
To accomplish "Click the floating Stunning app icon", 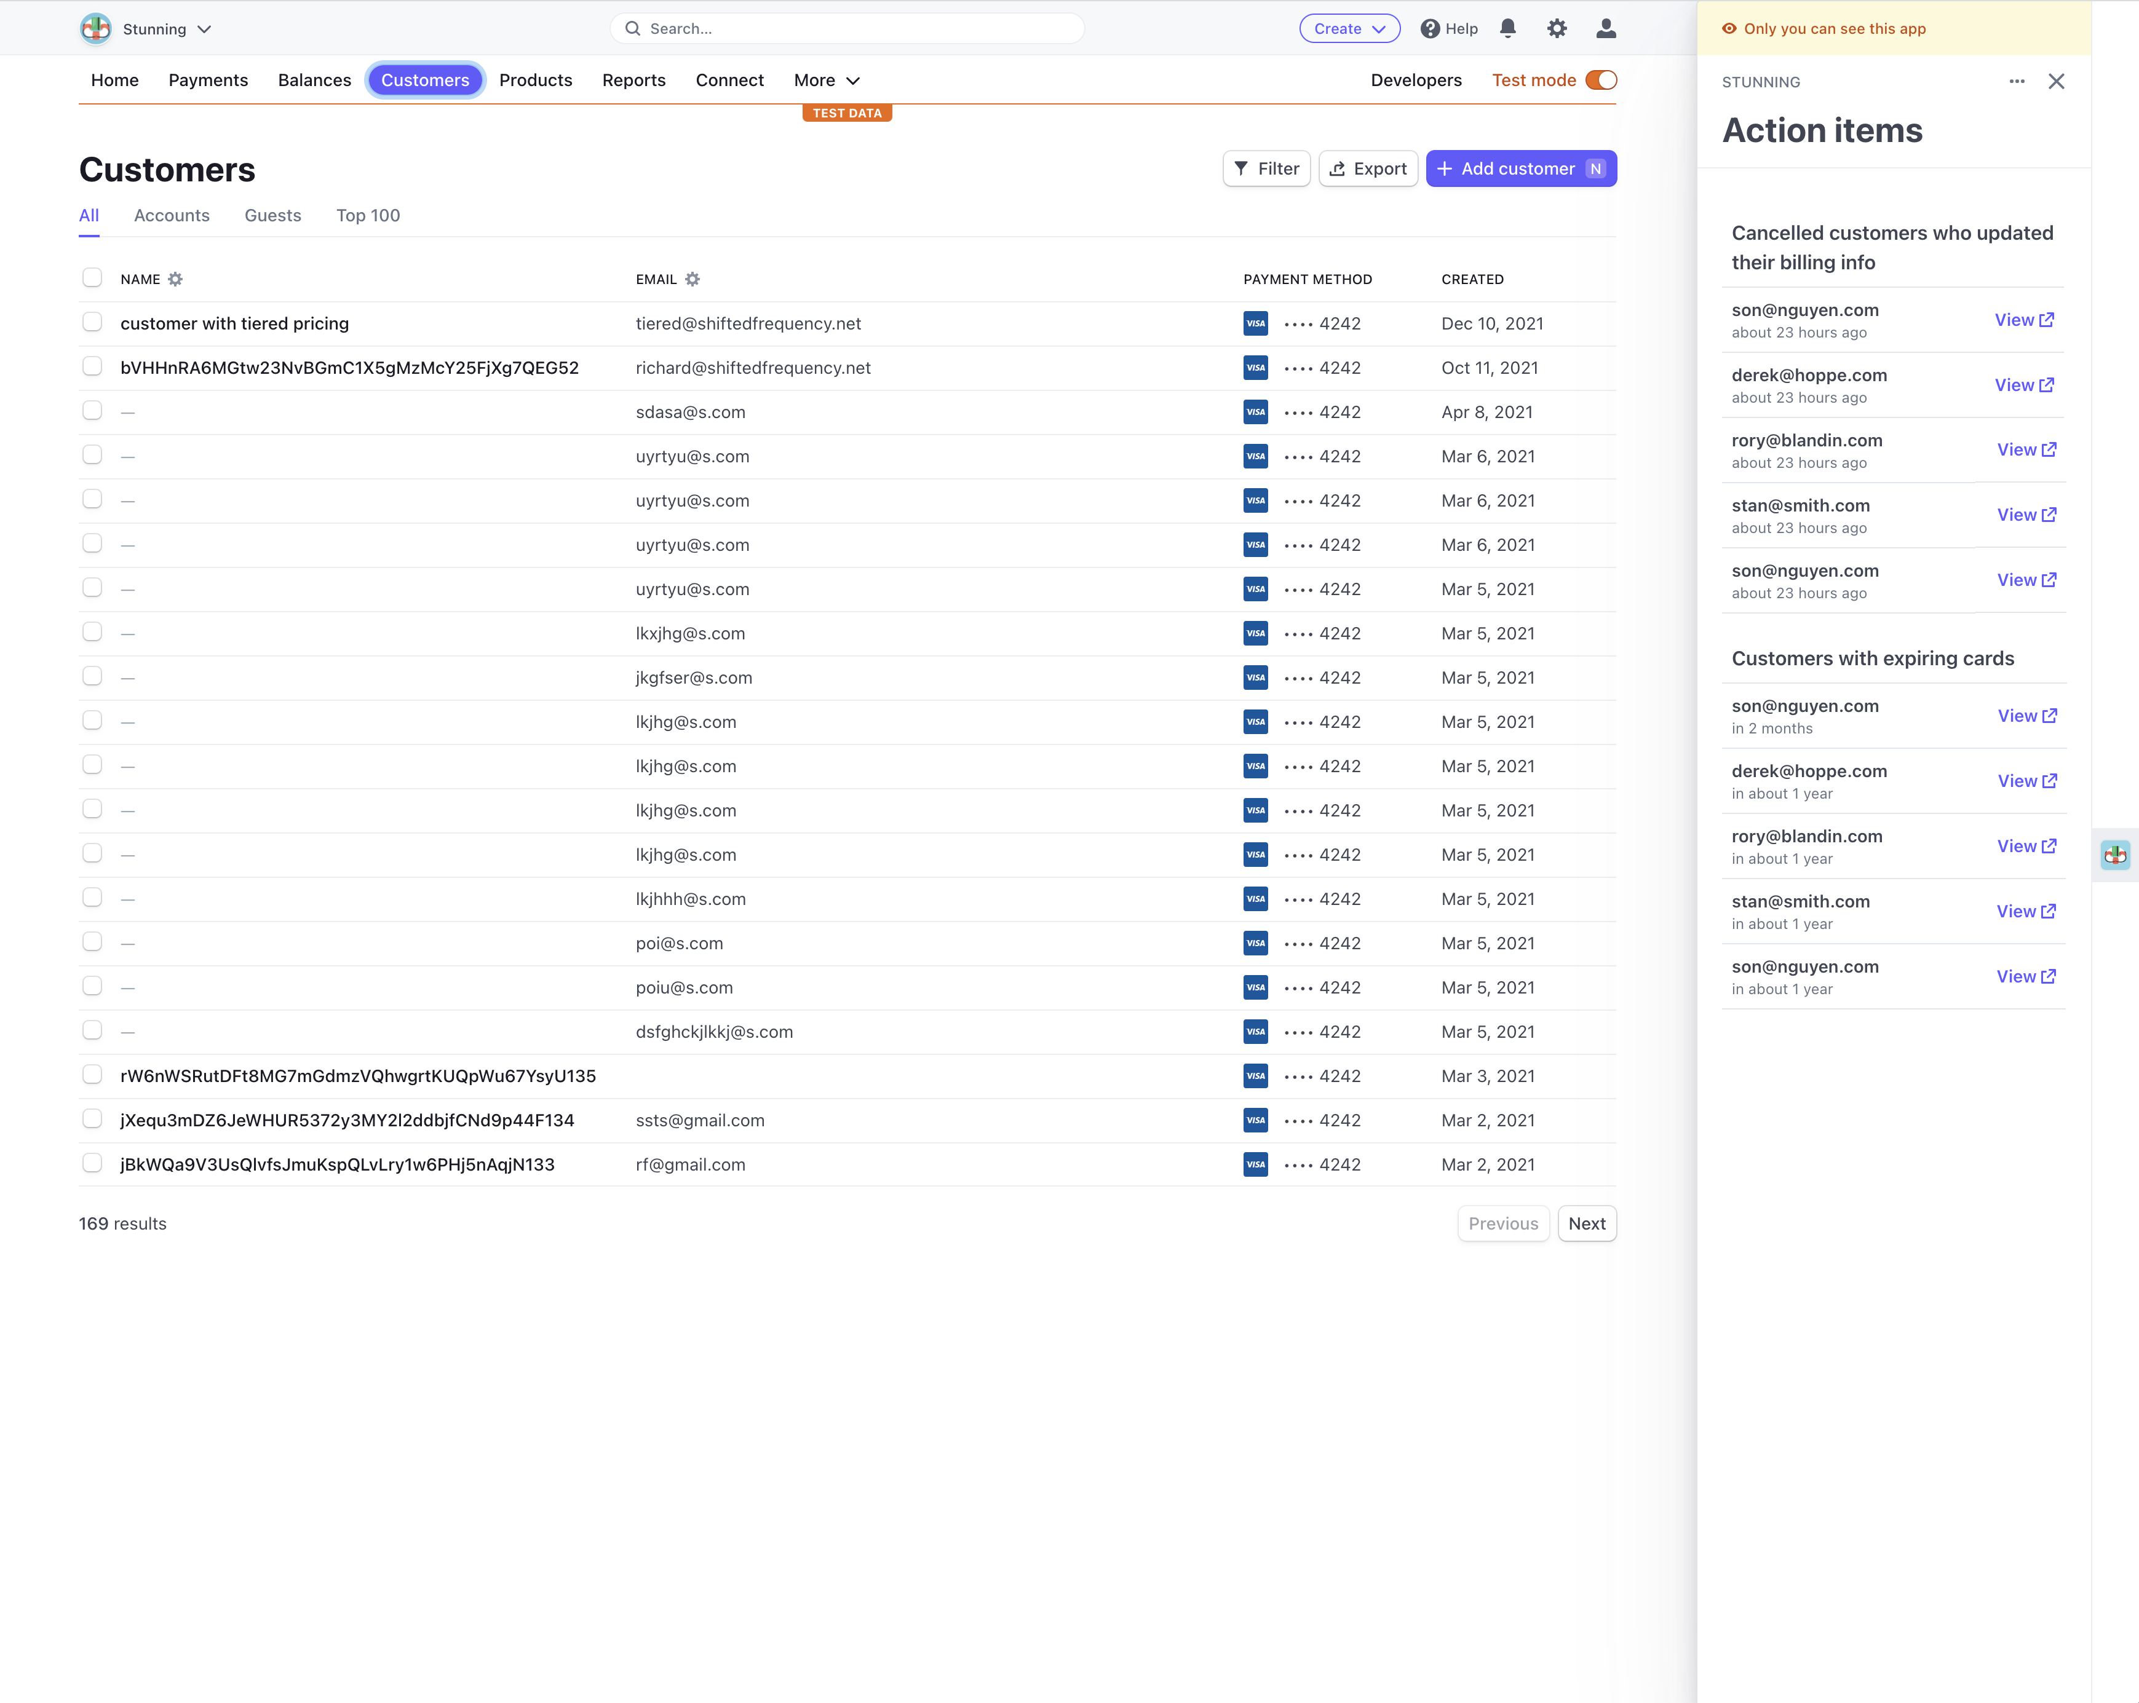I will click(2114, 855).
